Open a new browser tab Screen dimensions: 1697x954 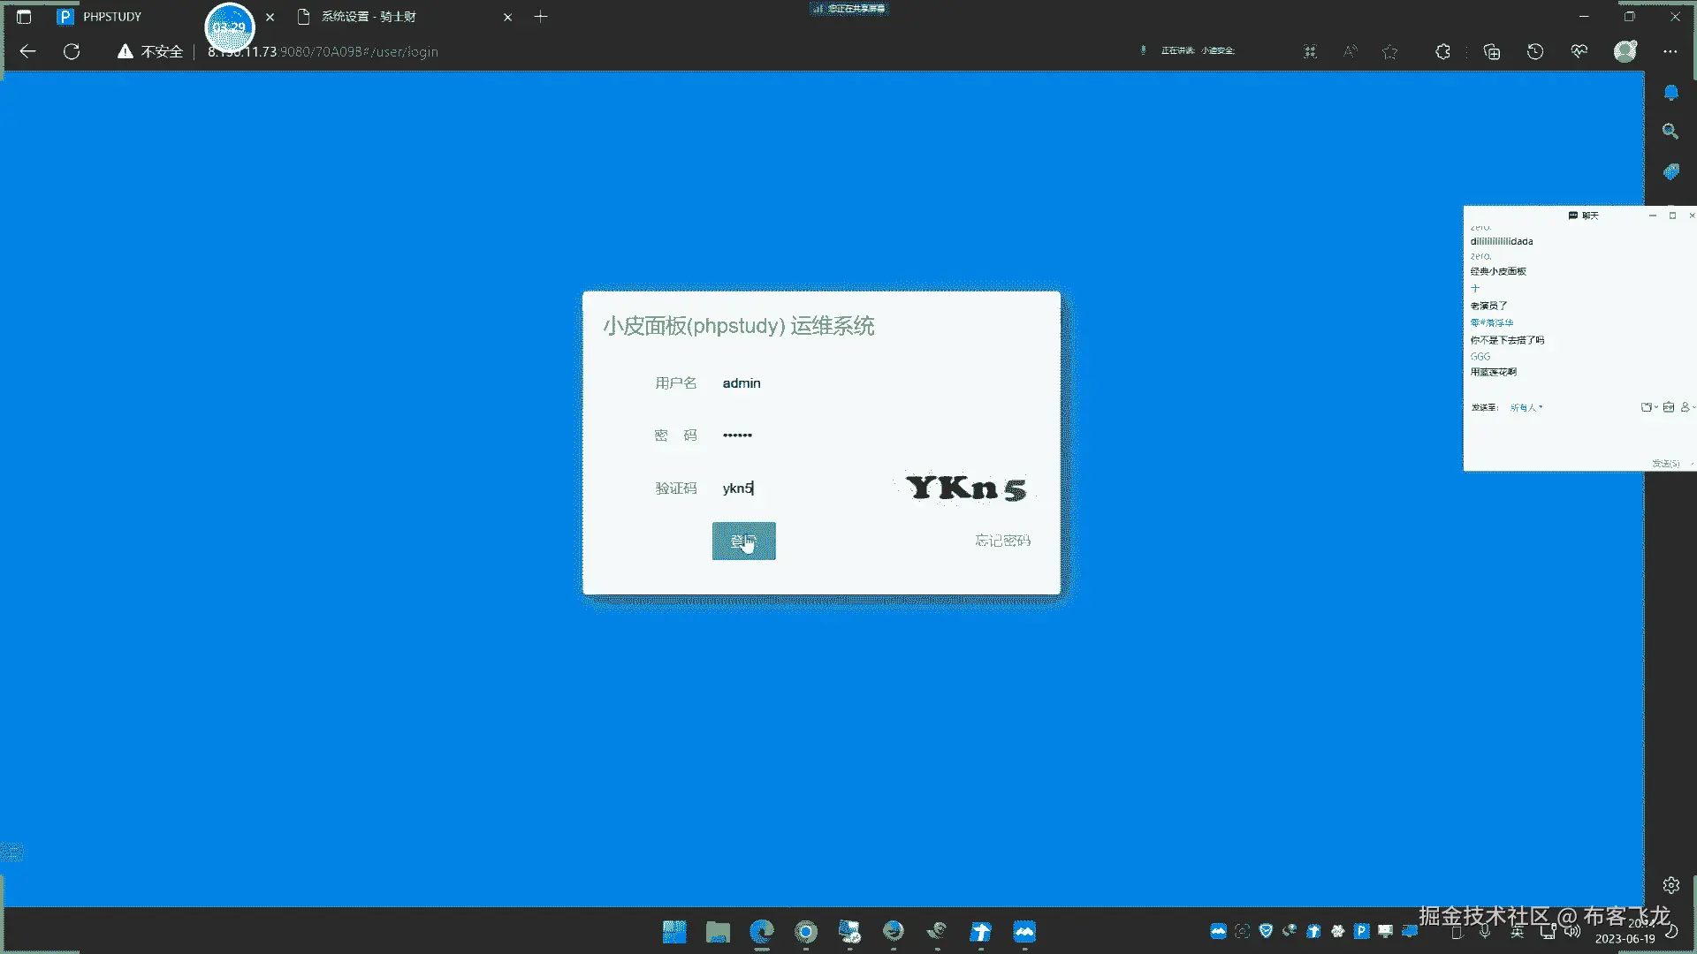541,17
